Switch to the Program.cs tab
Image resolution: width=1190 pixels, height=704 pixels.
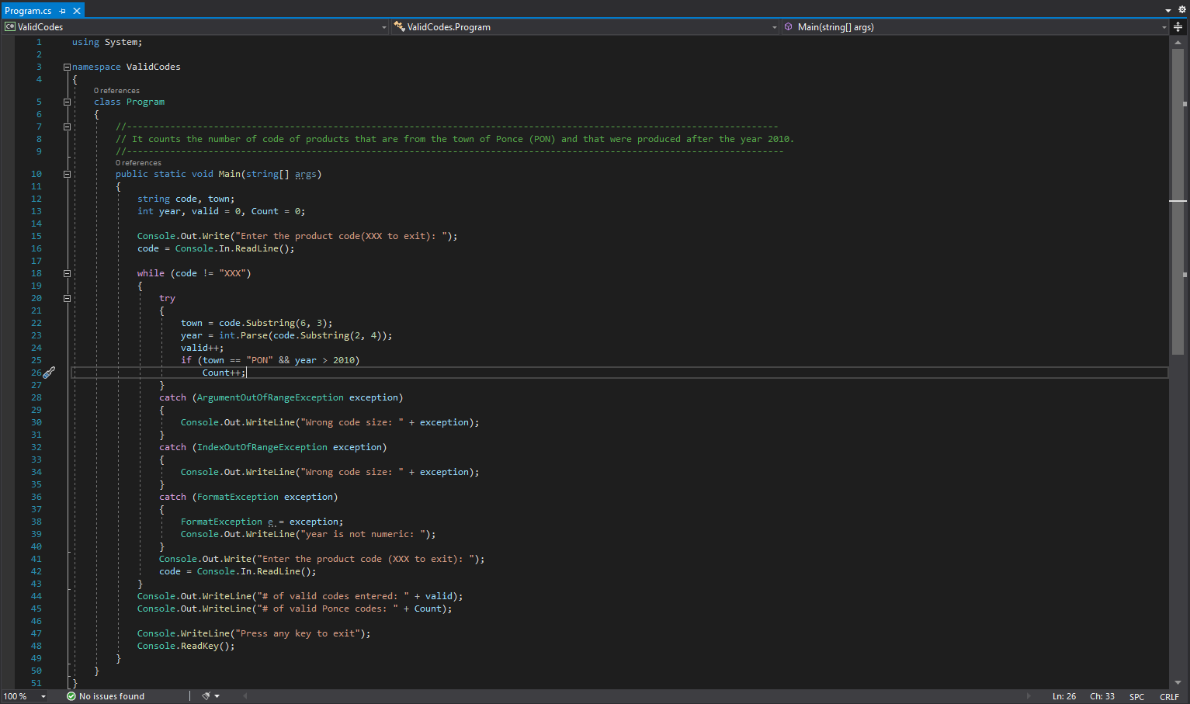27,10
